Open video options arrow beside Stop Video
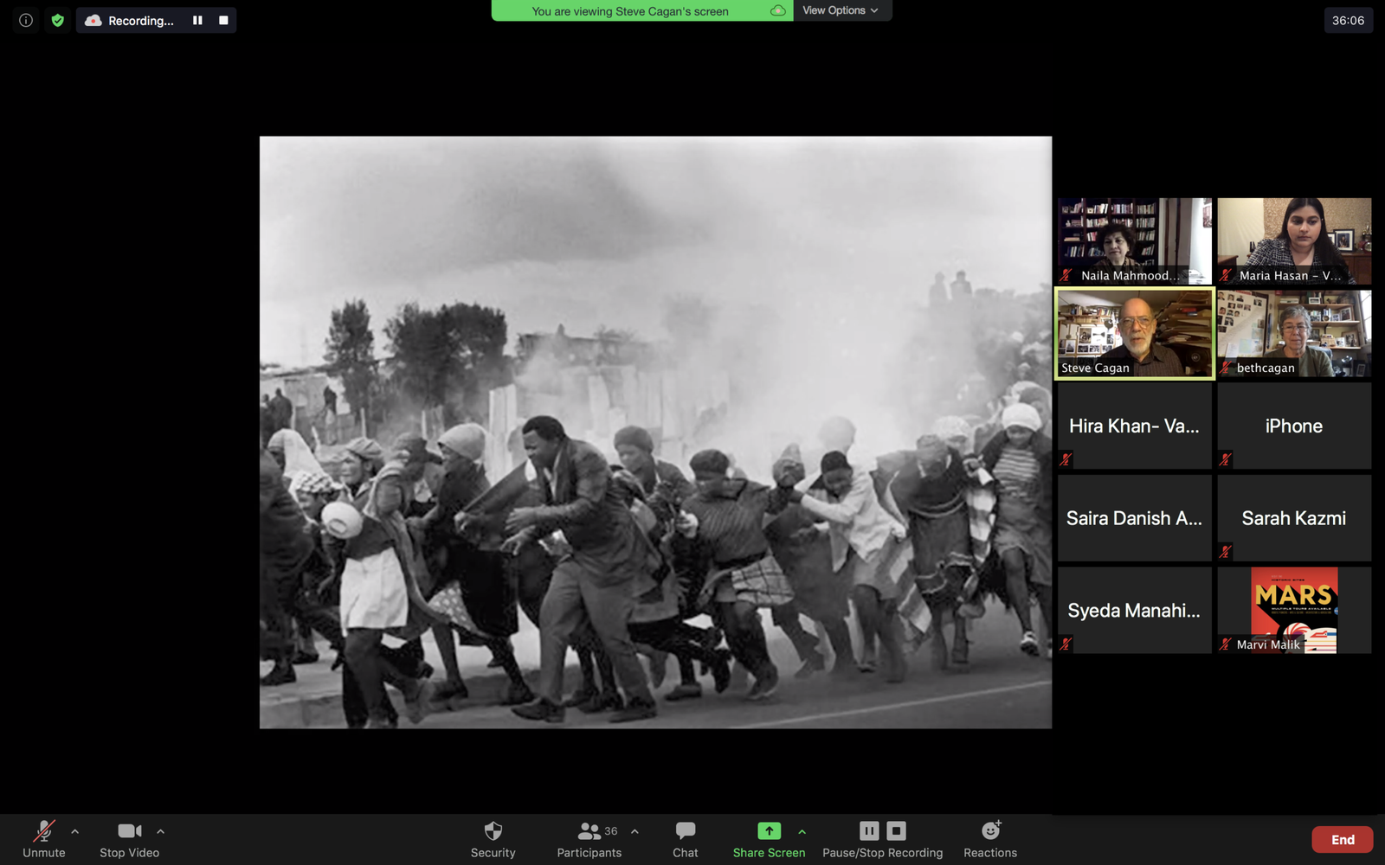Viewport: 1385px width, 865px height. coord(160,831)
